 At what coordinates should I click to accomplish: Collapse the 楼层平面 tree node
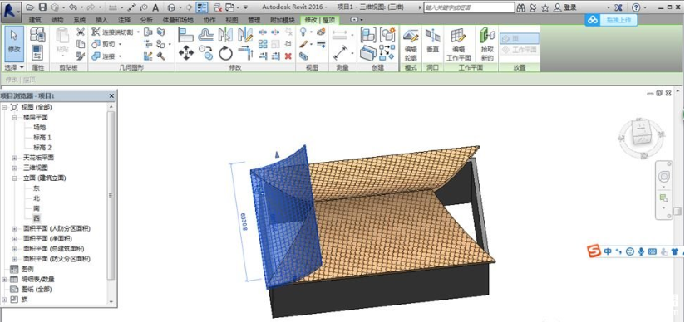[x=14, y=117]
